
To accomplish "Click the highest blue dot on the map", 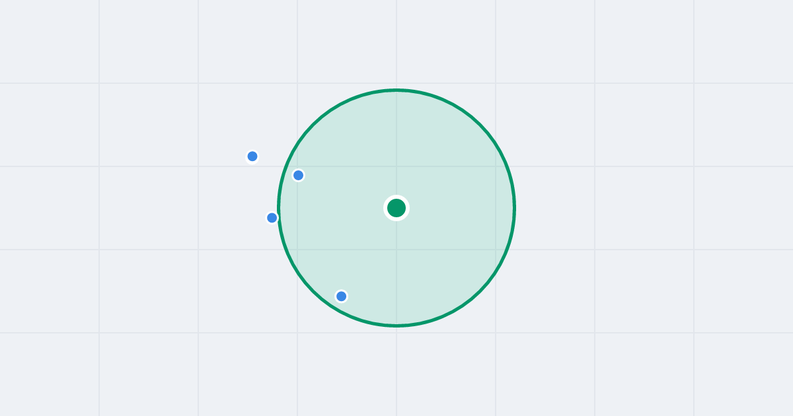I will pos(252,156).
